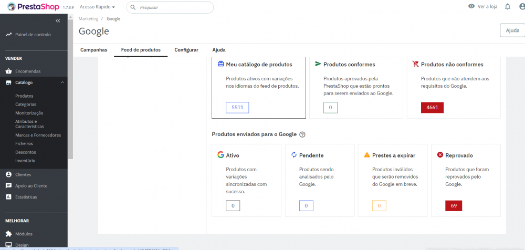Click Ver a loja link
525x250 pixels.
coord(487,6)
